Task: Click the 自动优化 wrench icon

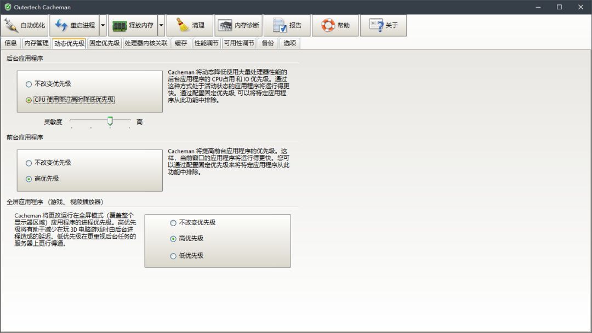Action: (10, 25)
